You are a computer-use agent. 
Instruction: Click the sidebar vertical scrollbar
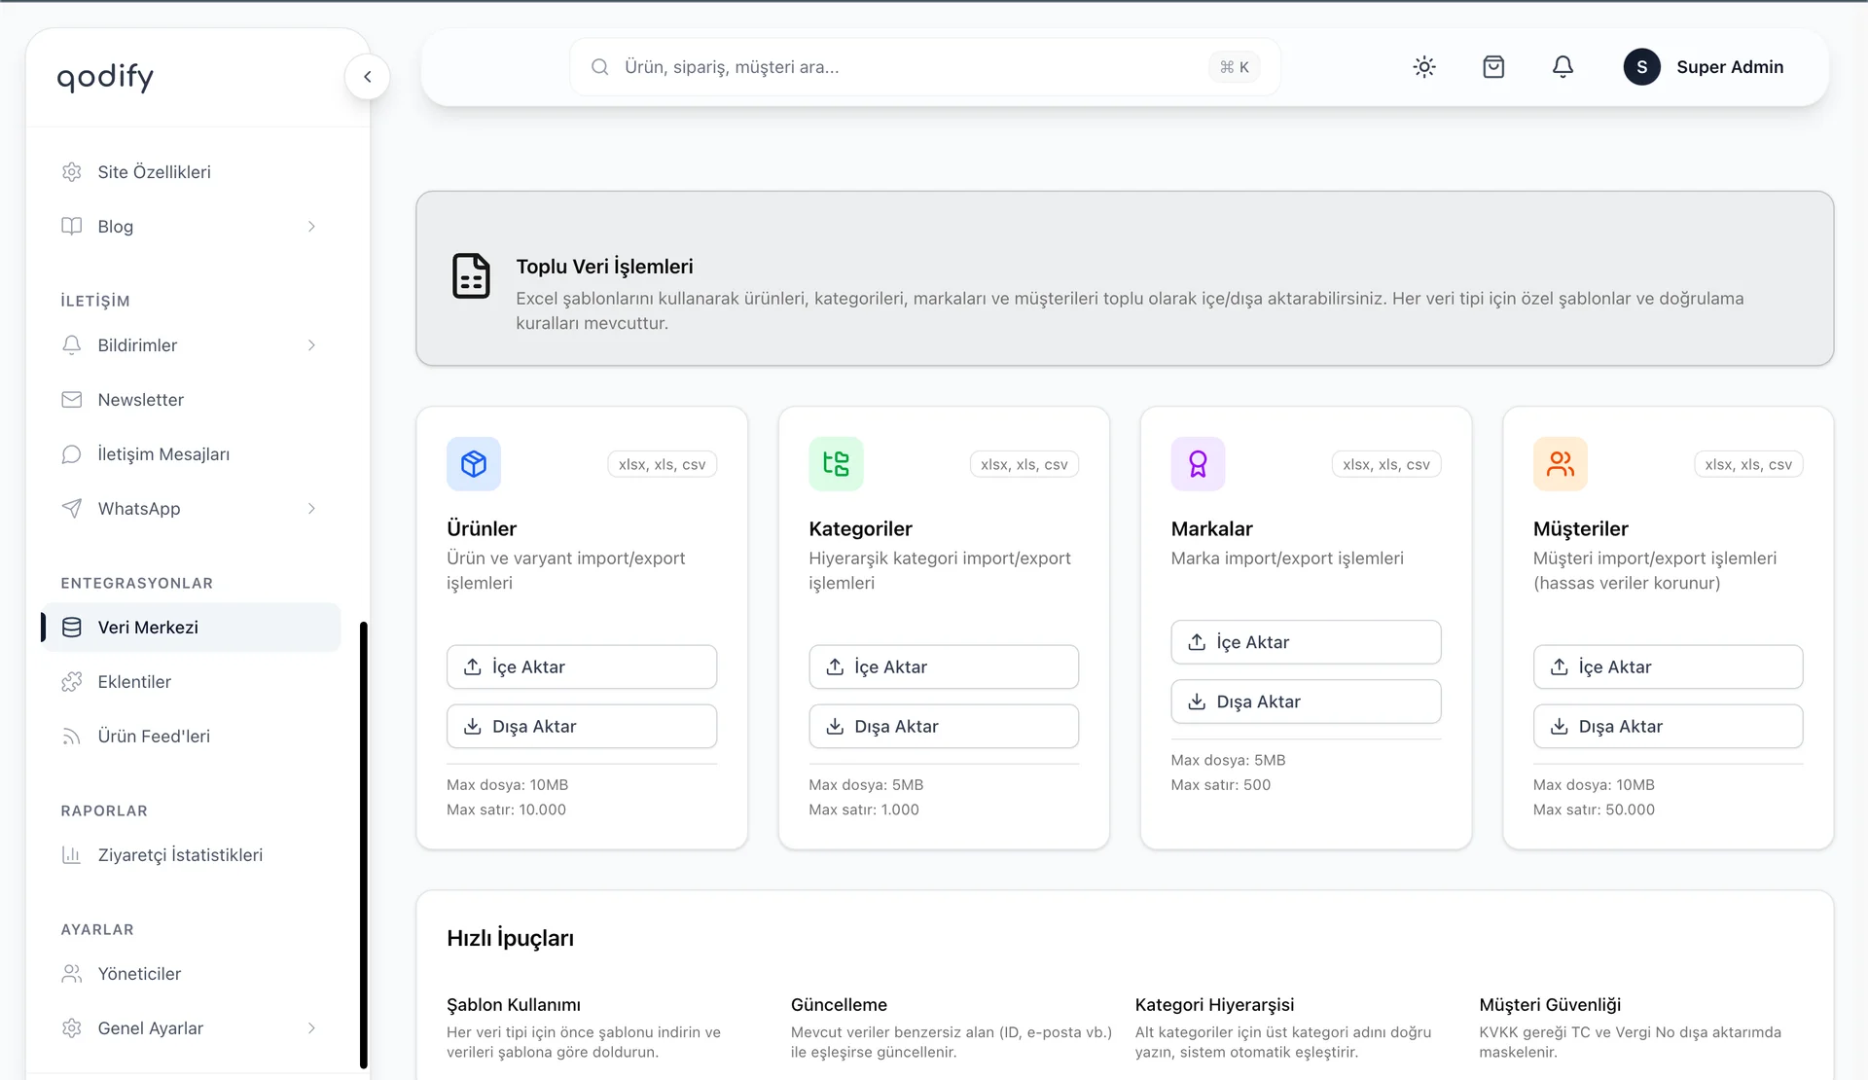coord(364,845)
